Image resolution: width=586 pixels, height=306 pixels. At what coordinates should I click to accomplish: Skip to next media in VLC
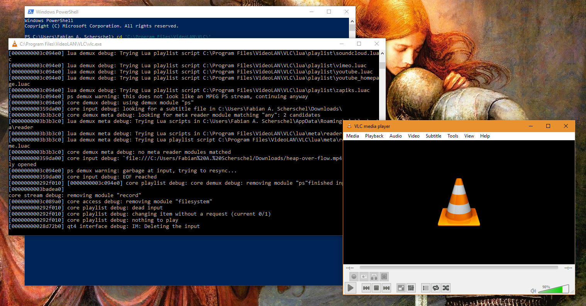[386, 288]
